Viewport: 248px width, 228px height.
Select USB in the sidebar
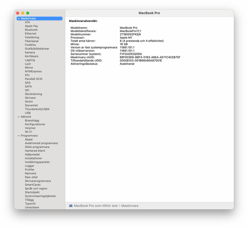[x=28, y=113]
